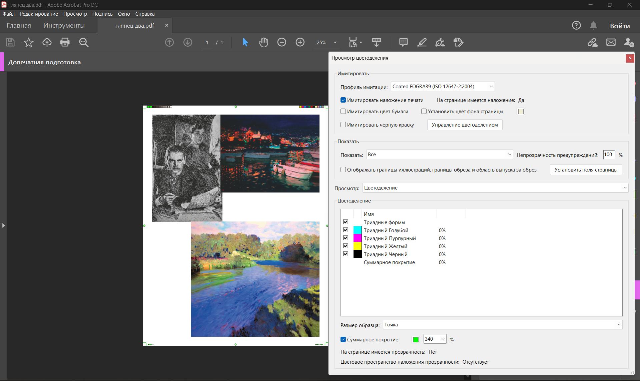Open Размер образца dropdown

point(503,325)
